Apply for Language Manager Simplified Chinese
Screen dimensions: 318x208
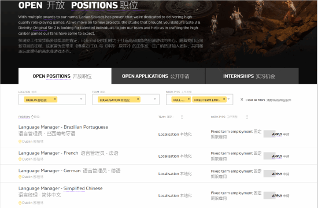click(277, 196)
